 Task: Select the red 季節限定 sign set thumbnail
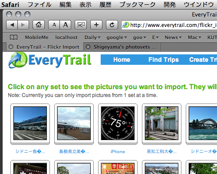[118, 169]
